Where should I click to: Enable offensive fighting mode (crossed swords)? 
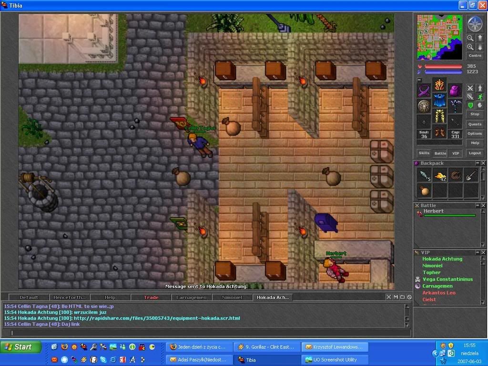pos(470,88)
